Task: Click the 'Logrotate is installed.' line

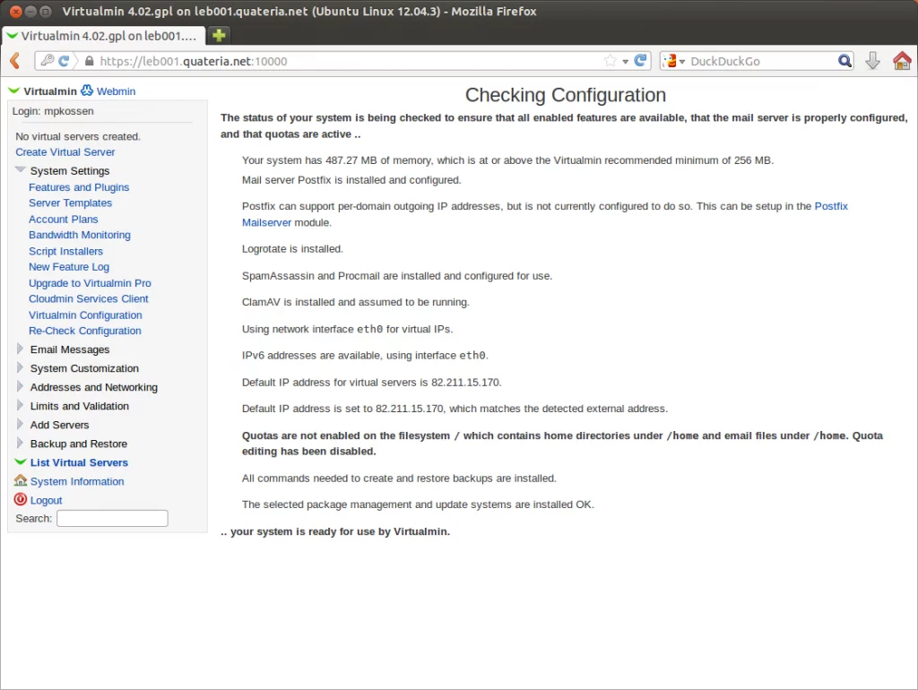Action: click(292, 249)
